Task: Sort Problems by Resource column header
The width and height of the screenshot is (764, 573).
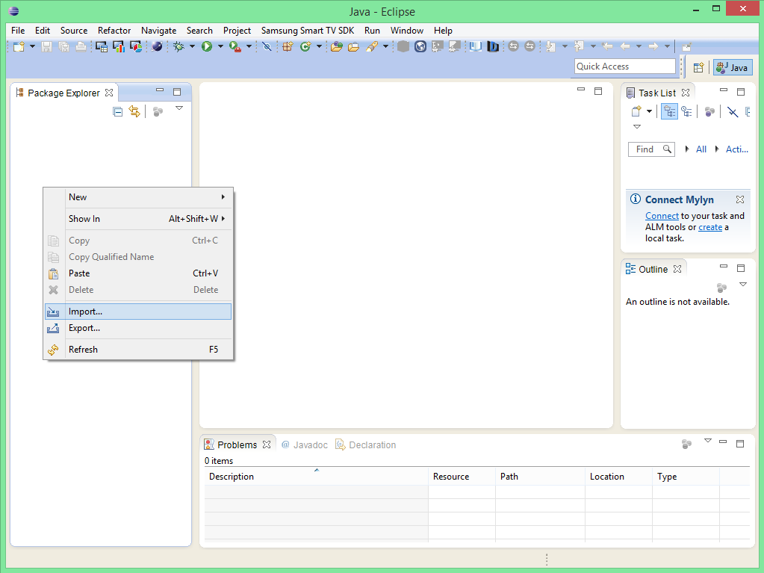Action: 462,477
